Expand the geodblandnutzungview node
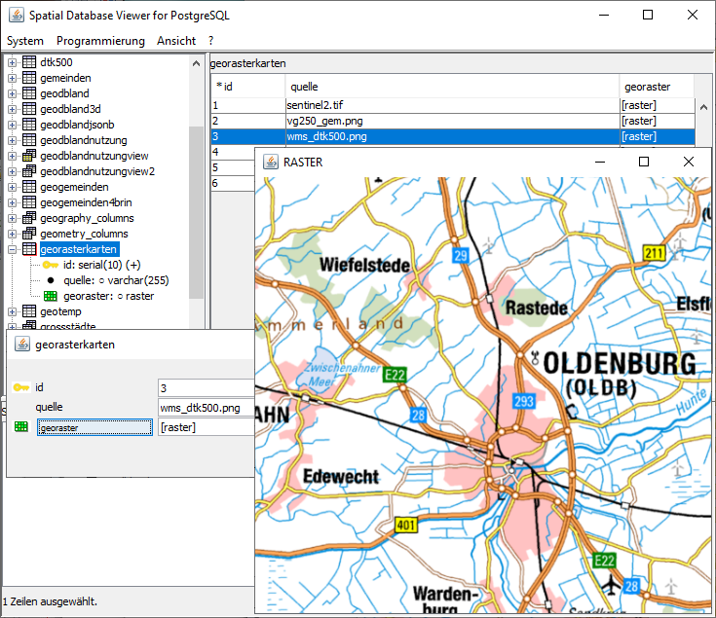 [13, 156]
